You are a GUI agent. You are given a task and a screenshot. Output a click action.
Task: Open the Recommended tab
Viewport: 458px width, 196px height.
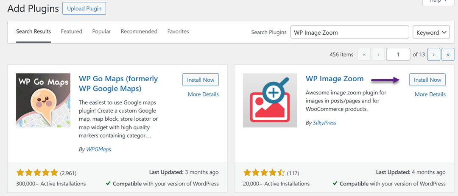(x=139, y=32)
